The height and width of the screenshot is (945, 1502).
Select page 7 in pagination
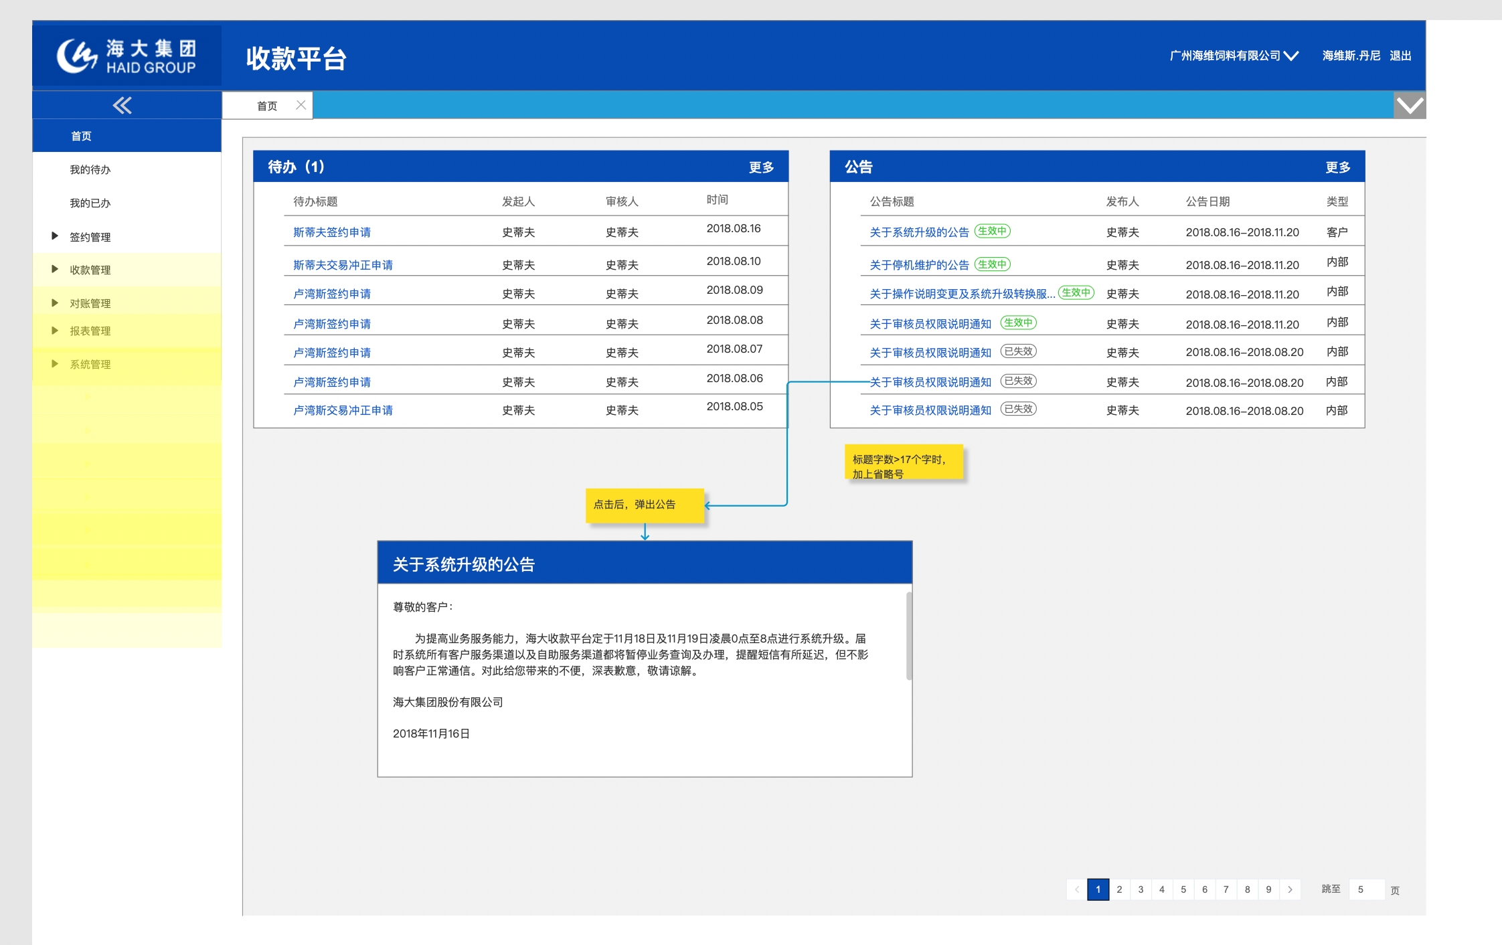1226,889
